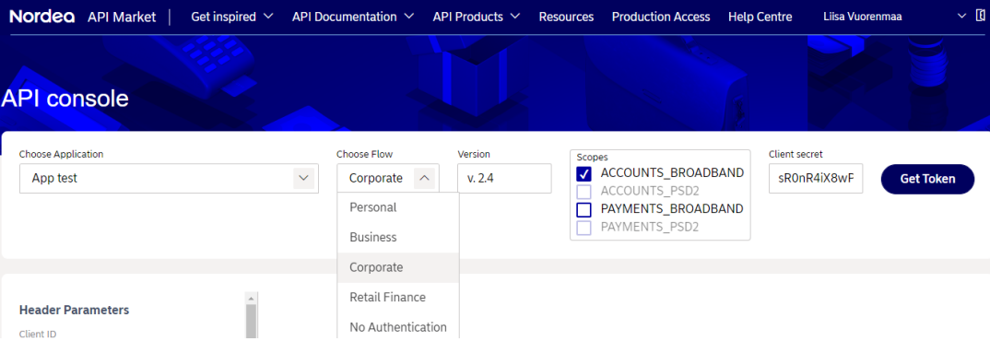Click the Choose Flow chevron up arrow
Viewport: 990px width, 353px height.
click(424, 179)
